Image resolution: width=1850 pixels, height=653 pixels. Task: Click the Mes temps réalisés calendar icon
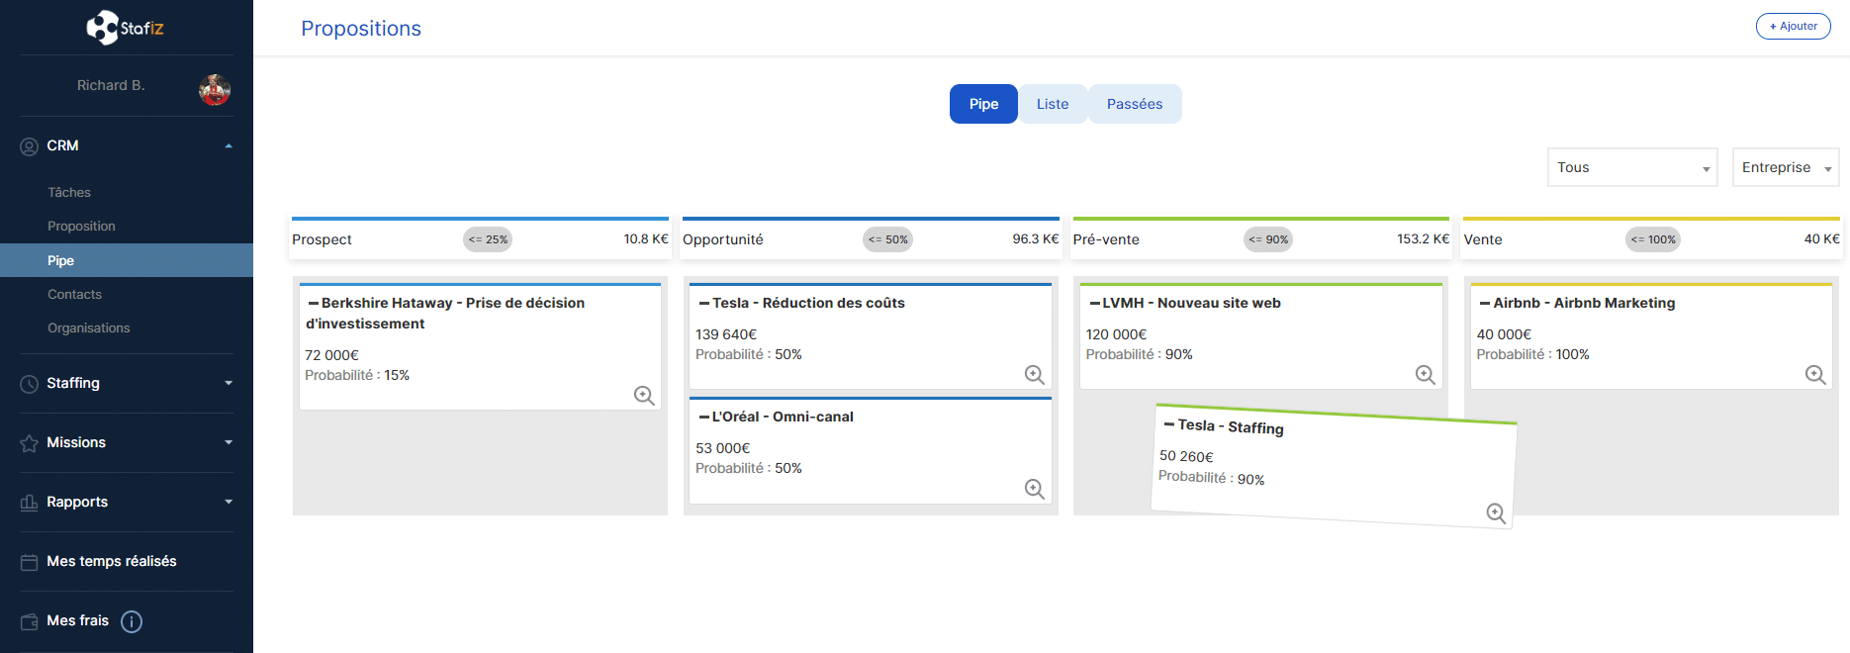click(x=30, y=562)
